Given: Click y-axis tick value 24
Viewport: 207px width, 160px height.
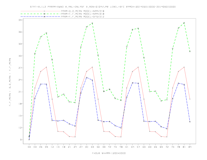Looking at the screenshot, I should [20, 80].
